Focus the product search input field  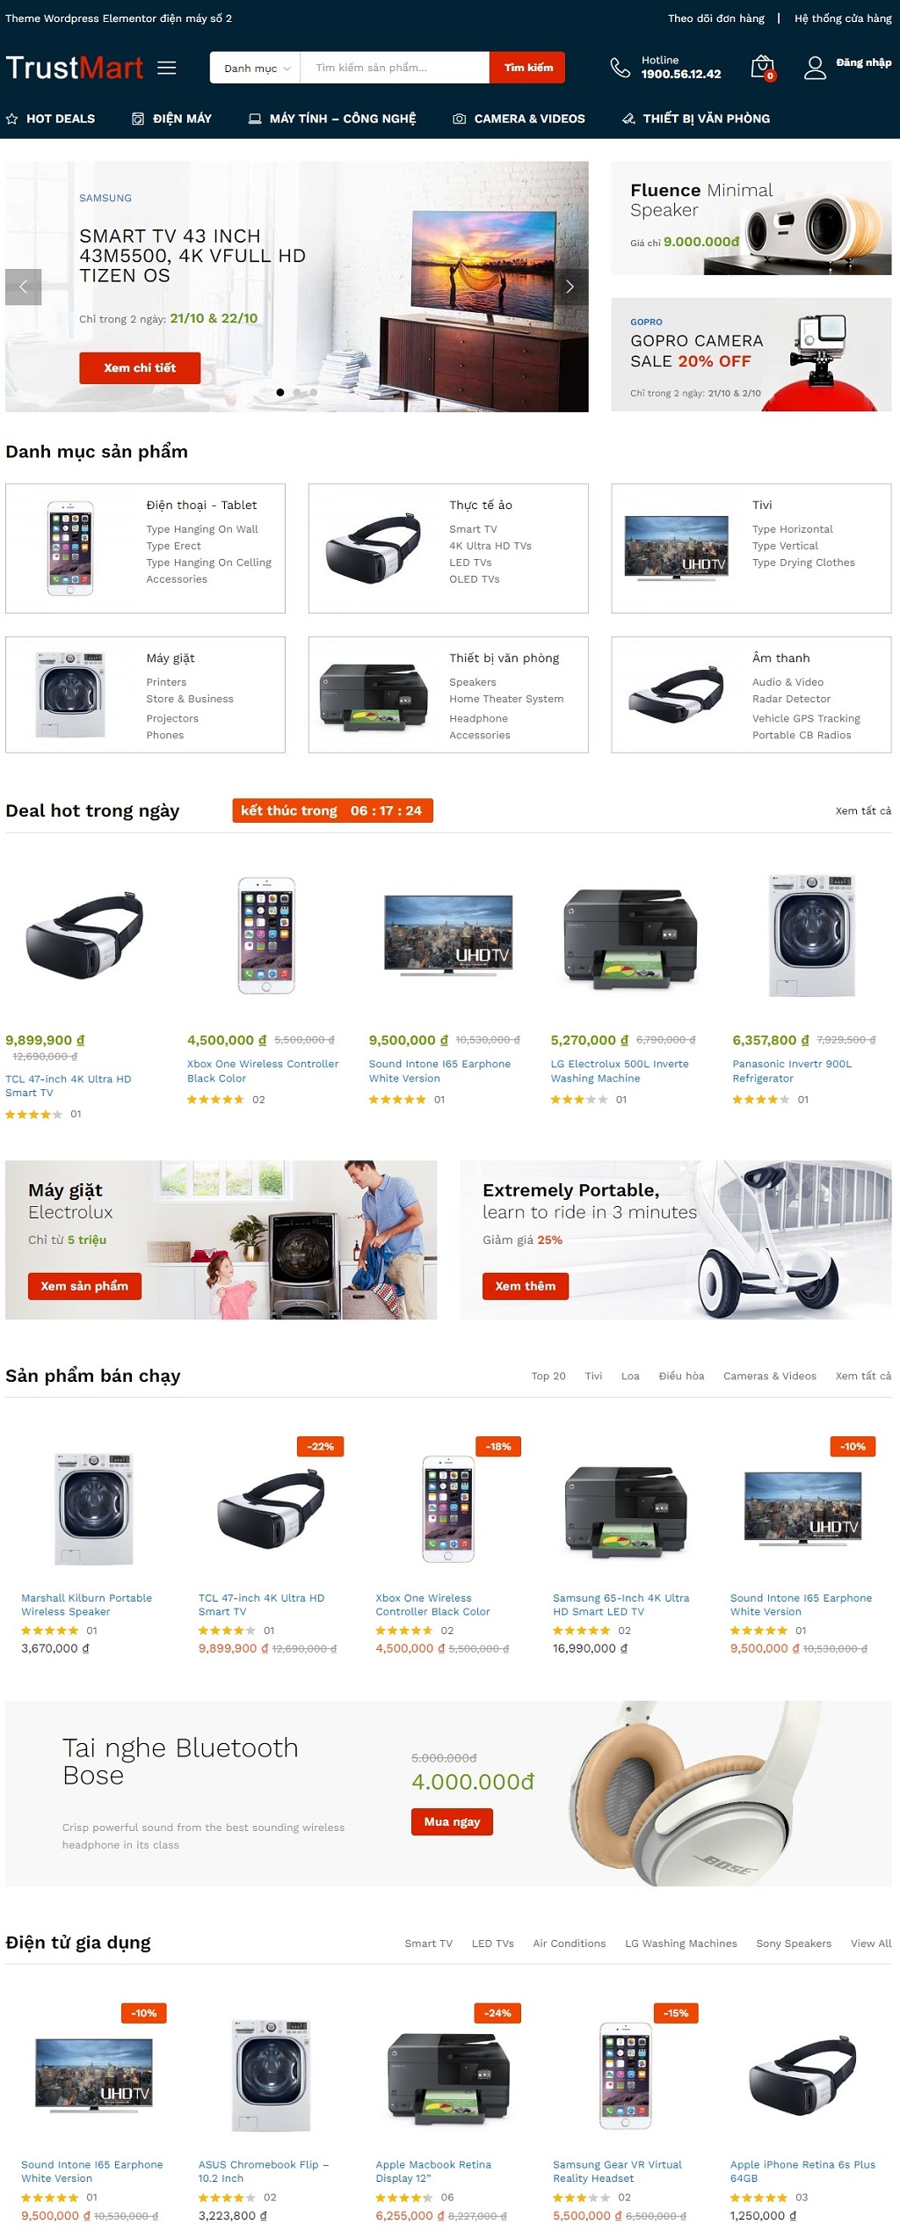pos(395,68)
